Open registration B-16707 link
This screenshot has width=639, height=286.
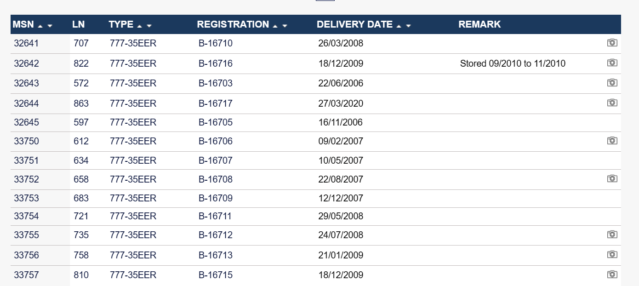216,160
